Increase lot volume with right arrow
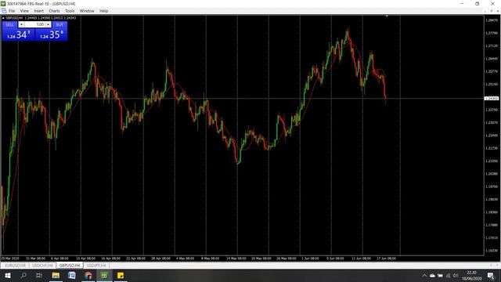 [x=49, y=24]
